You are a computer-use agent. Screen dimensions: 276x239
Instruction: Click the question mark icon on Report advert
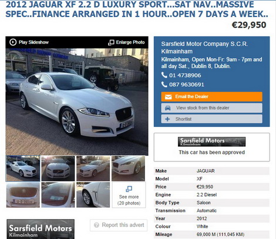pyautogui.click(x=96, y=225)
